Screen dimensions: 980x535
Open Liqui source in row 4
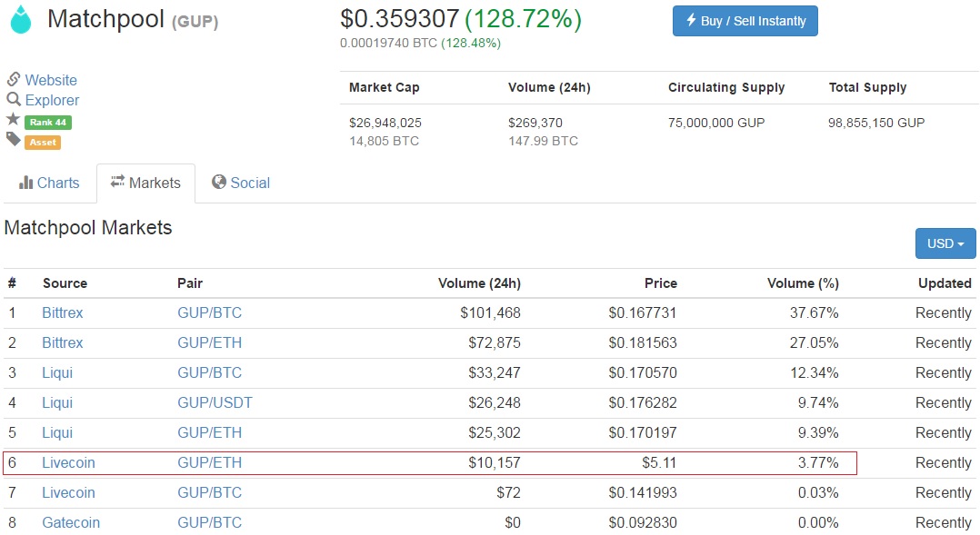[x=57, y=402]
